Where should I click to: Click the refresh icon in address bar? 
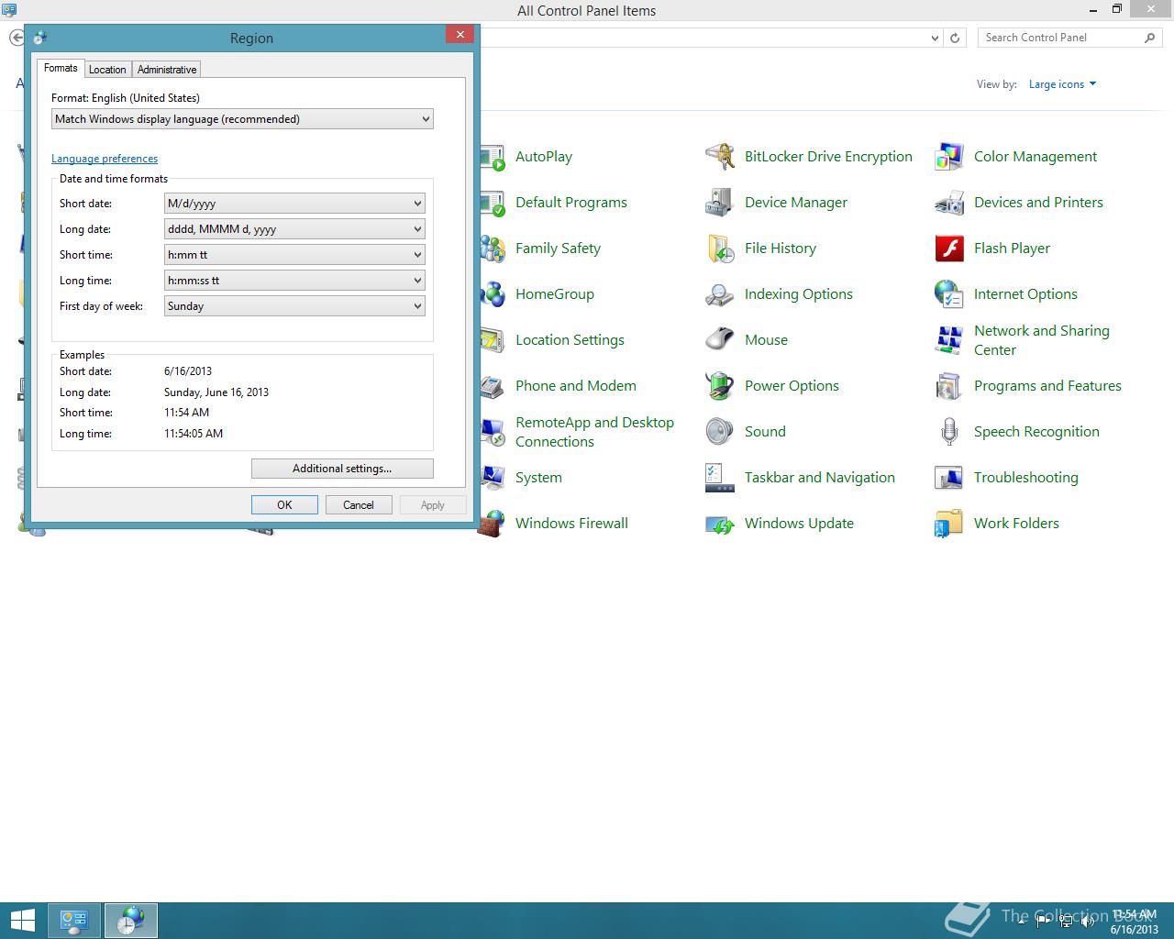click(x=955, y=38)
